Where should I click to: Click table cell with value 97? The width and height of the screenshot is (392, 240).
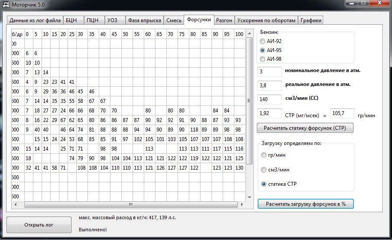[x=127, y=139]
